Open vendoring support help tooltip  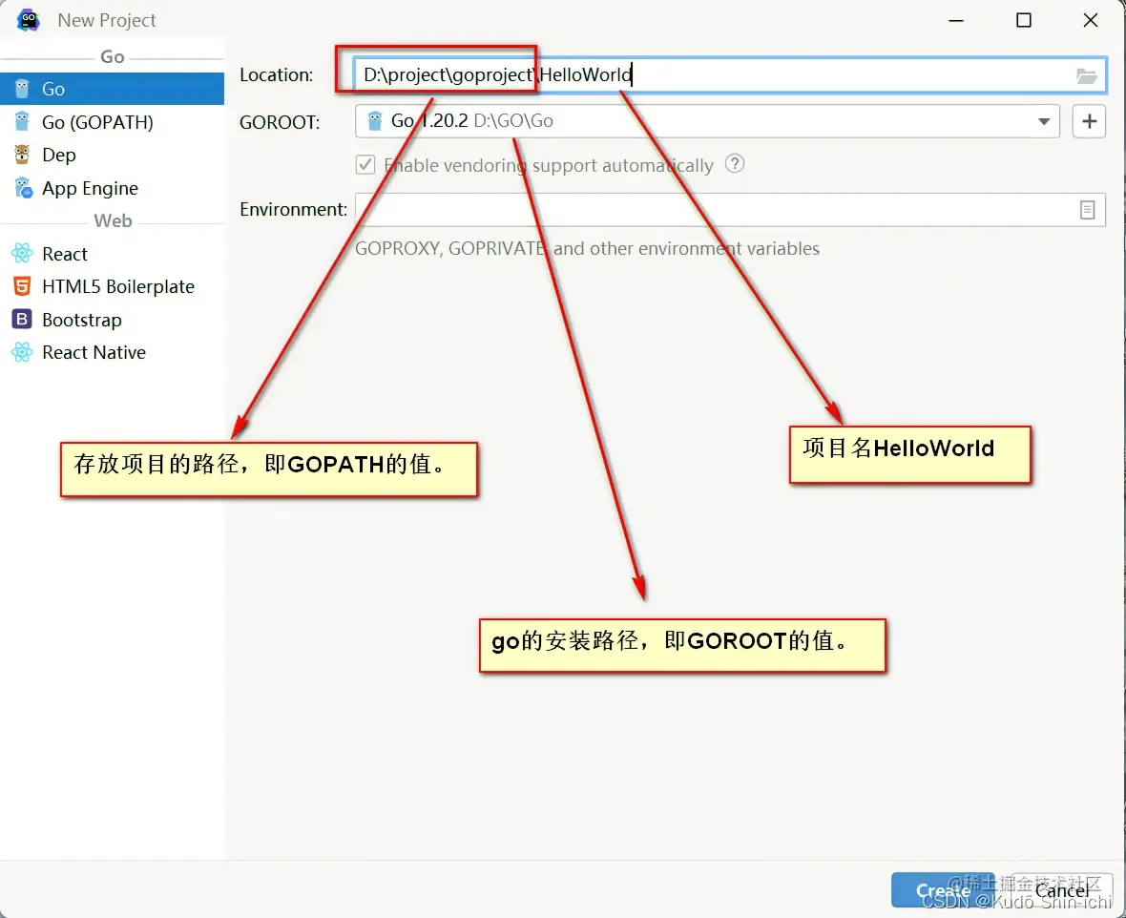(735, 164)
